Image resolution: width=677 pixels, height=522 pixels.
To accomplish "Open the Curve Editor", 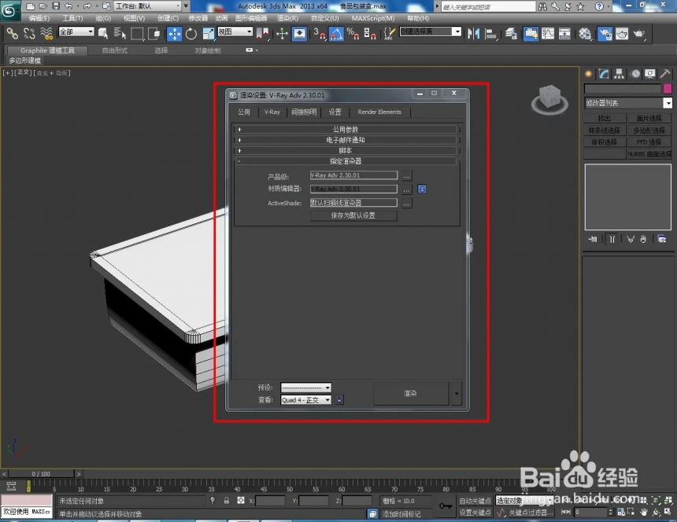I will (548, 34).
